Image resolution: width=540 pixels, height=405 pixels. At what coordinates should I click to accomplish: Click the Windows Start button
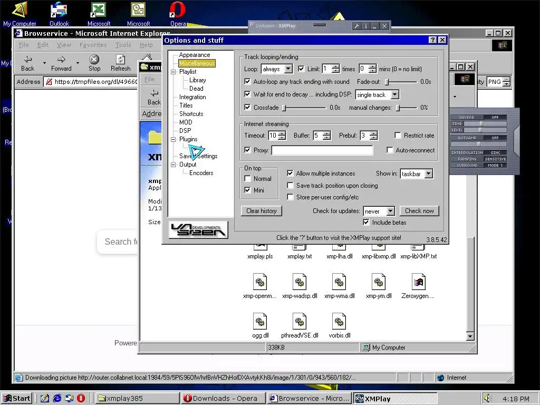16,399
